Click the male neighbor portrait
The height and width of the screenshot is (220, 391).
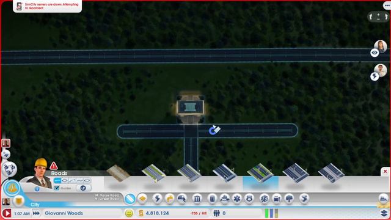click(x=381, y=70)
